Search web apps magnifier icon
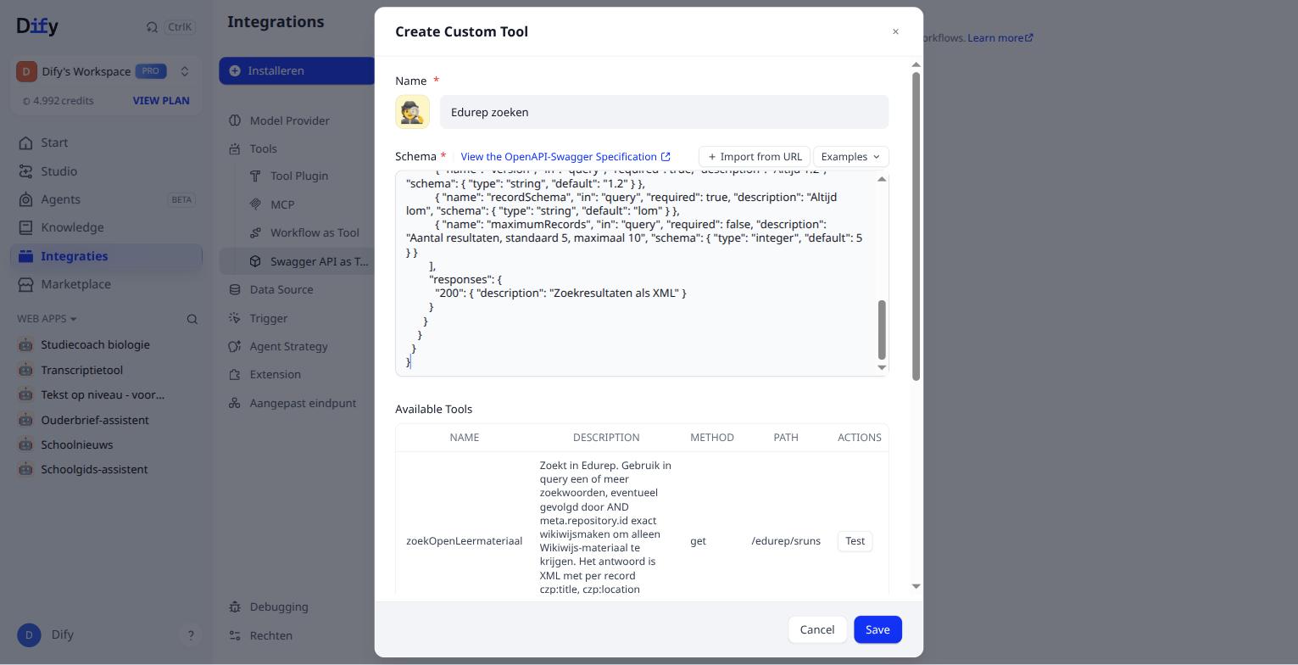Image resolution: width=1298 pixels, height=665 pixels. click(192, 319)
